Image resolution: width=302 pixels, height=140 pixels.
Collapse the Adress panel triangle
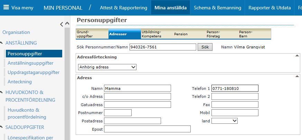click(297, 76)
